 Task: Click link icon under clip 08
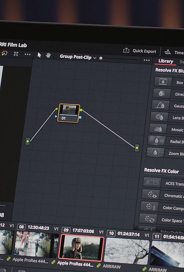(9, 259)
